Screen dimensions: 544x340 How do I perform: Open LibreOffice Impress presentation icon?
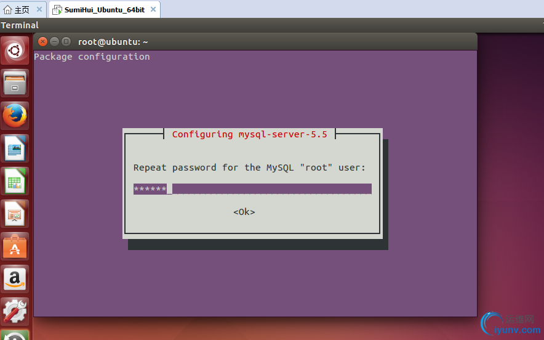coord(15,214)
